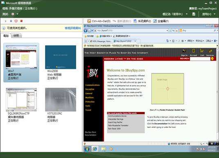Expand the help menu dropdown

(214, 14)
